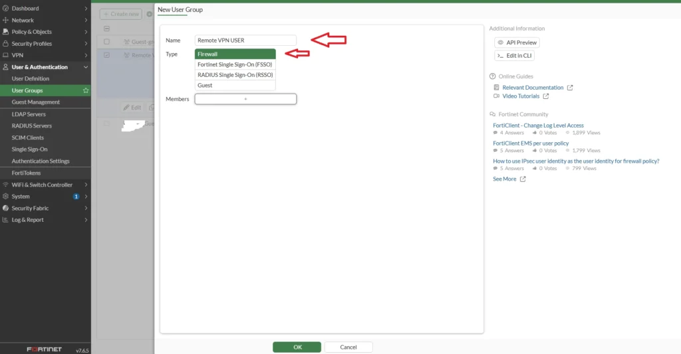Click the external-link icon after See More
681x354 pixels.
[523, 179]
